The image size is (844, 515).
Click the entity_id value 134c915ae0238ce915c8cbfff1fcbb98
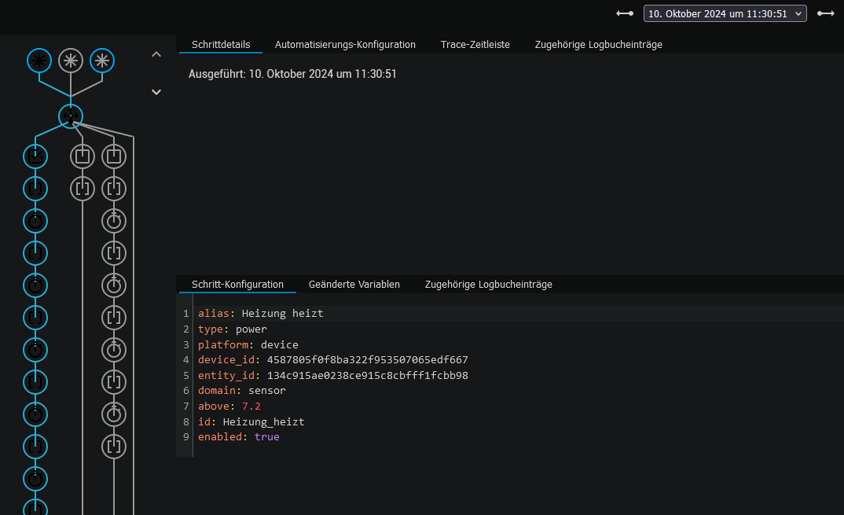(x=368, y=376)
